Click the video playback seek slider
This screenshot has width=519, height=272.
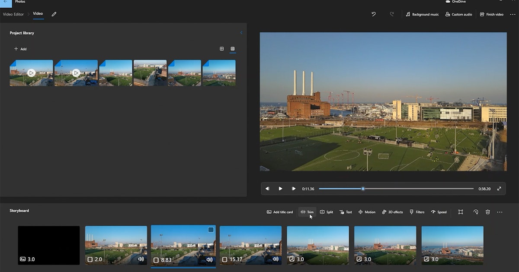363,189
